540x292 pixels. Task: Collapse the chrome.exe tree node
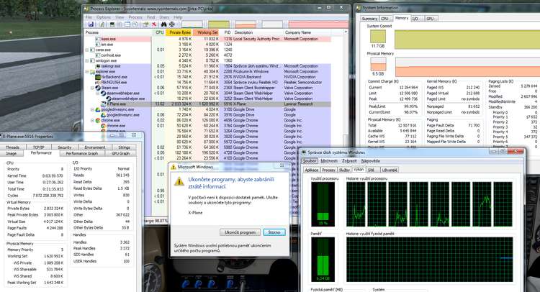coord(92,120)
